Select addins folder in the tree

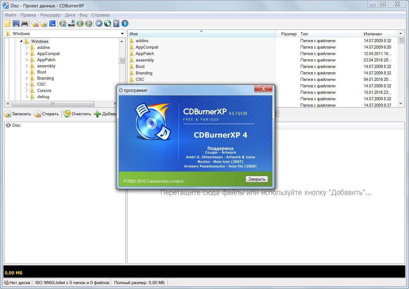[x=43, y=47]
